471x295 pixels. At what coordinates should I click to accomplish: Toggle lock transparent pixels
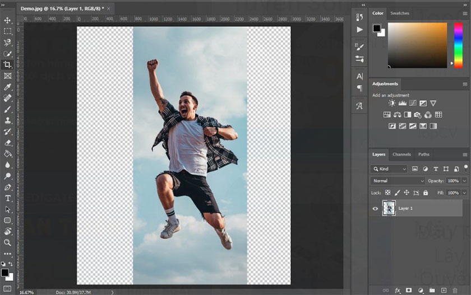click(x=388, y=193)
